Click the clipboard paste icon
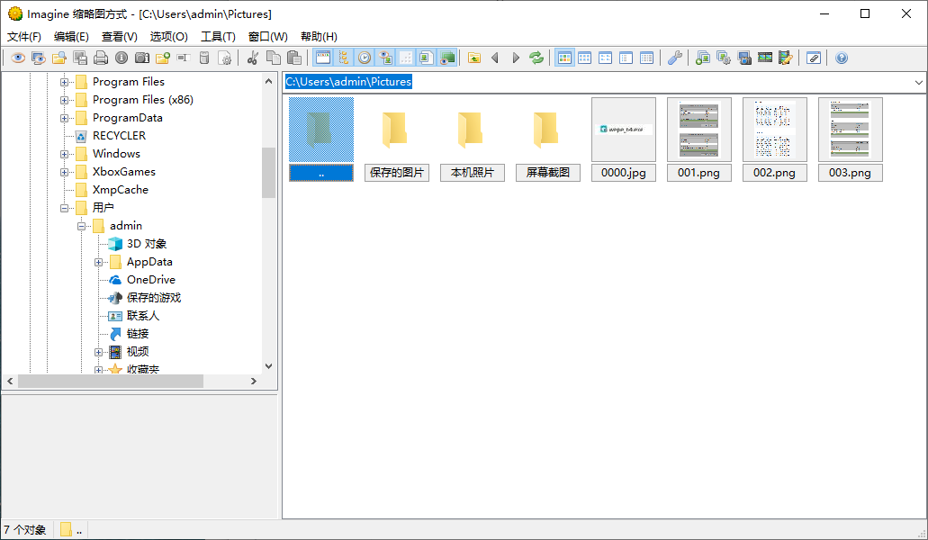The width and height of the screenshot is (928, 540). (294, 58)
